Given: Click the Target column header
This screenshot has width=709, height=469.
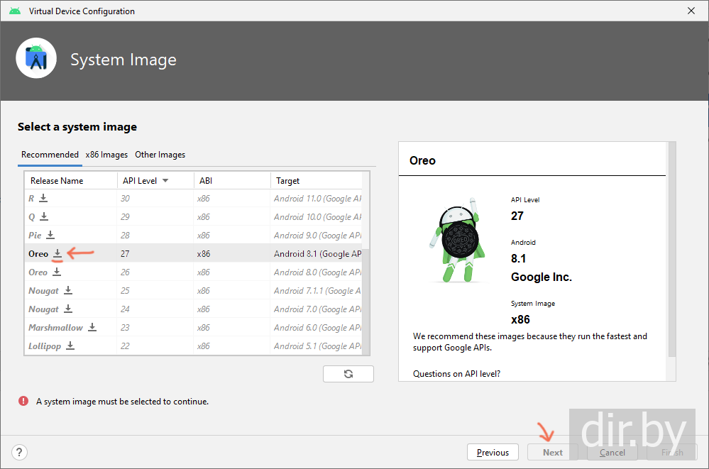Looking at the screenshot, I should (288, 181).
